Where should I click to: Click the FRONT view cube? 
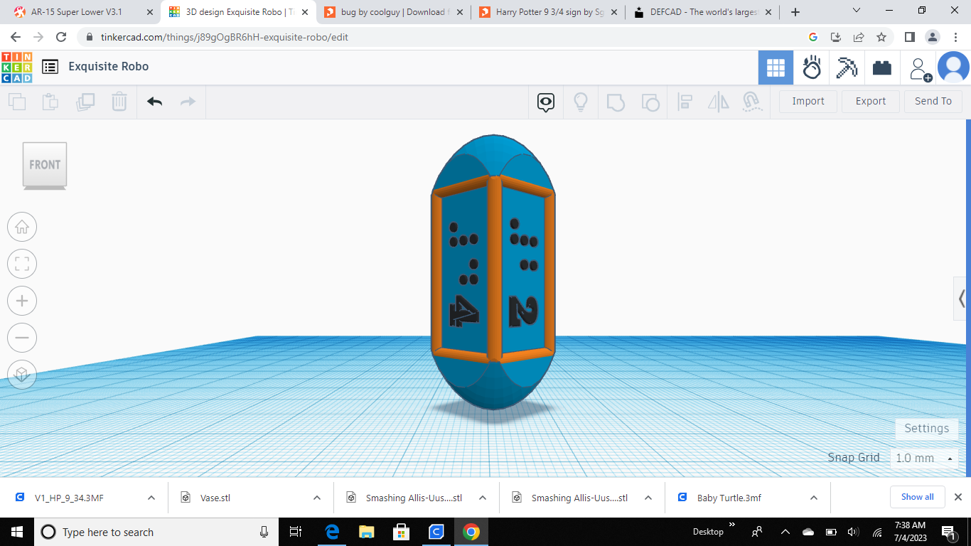[45, 166]
